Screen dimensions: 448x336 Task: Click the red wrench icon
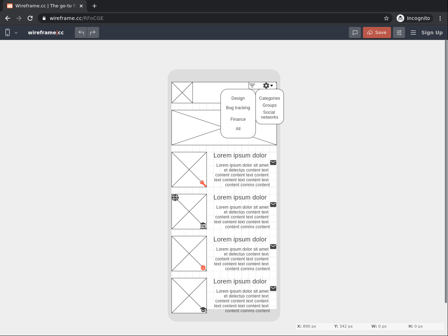coord(203,183)
